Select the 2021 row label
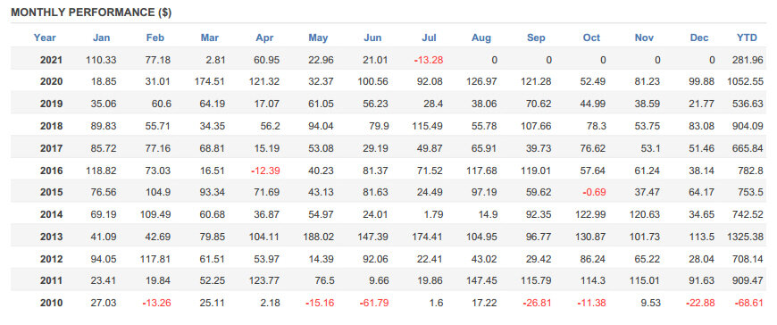777x325 pixels. [51, 61]
